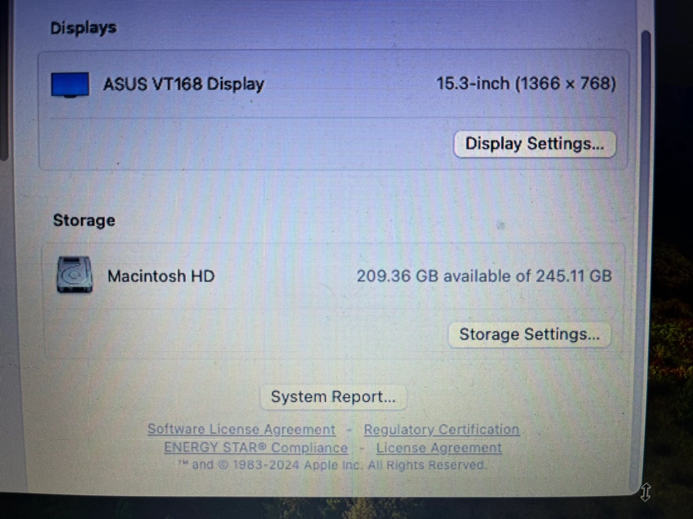Open the Software License Agreement link
This screenshot has width=693, height=519.
pyautogui.click(x=241, y=429)
